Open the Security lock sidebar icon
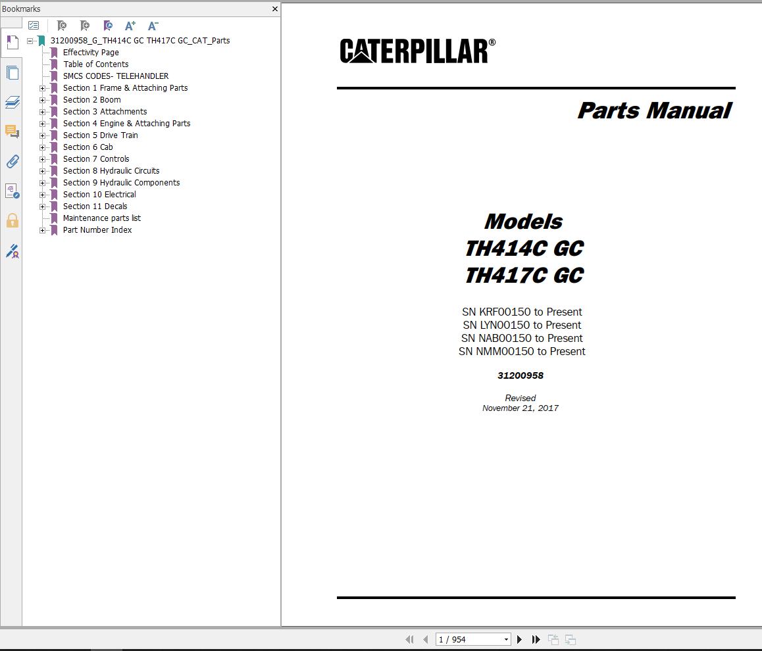The height and width of the screenshot is (651, 762). (x=12, y=220)
